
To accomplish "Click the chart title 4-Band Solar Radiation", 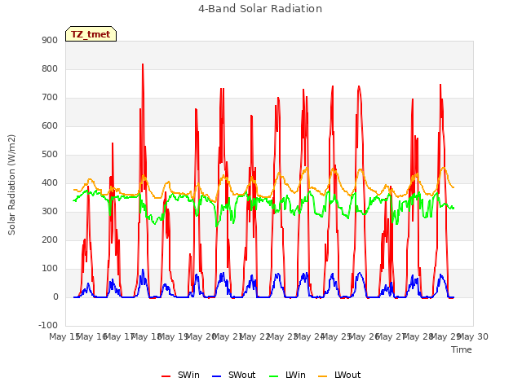I will 260,9.
